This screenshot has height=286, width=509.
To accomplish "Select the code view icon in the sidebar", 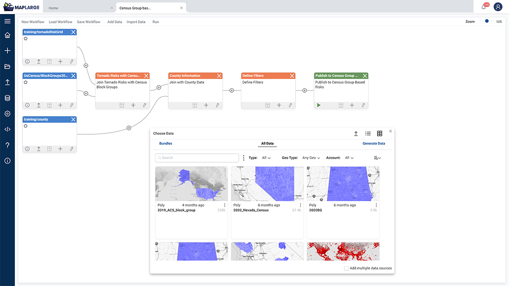I will [x=7, y=129].
